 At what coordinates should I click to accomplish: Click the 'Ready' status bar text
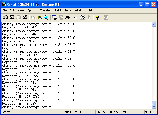(6, 112)
